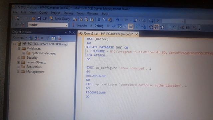Select the HP-PC server tree item
This screenshot has height=120, width=213.
[45, 44]
